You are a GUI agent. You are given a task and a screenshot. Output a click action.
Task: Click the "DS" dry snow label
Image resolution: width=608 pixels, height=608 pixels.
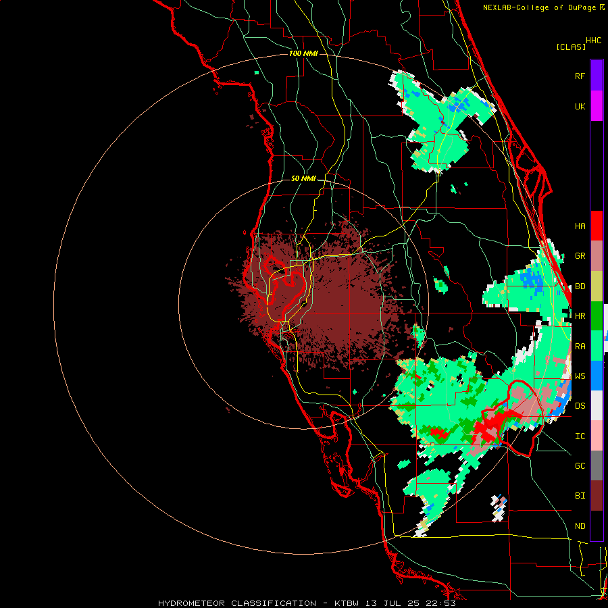(580, 406)
